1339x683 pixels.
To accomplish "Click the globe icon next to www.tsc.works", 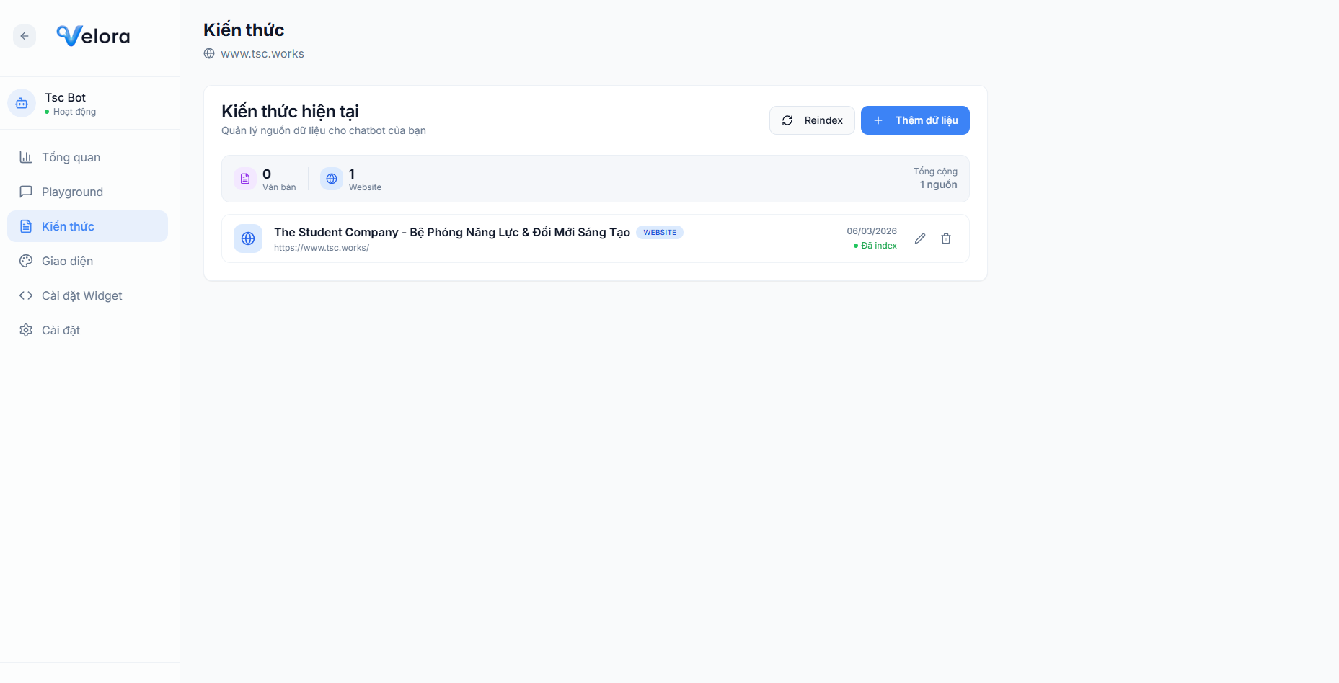I will [209, 53].
